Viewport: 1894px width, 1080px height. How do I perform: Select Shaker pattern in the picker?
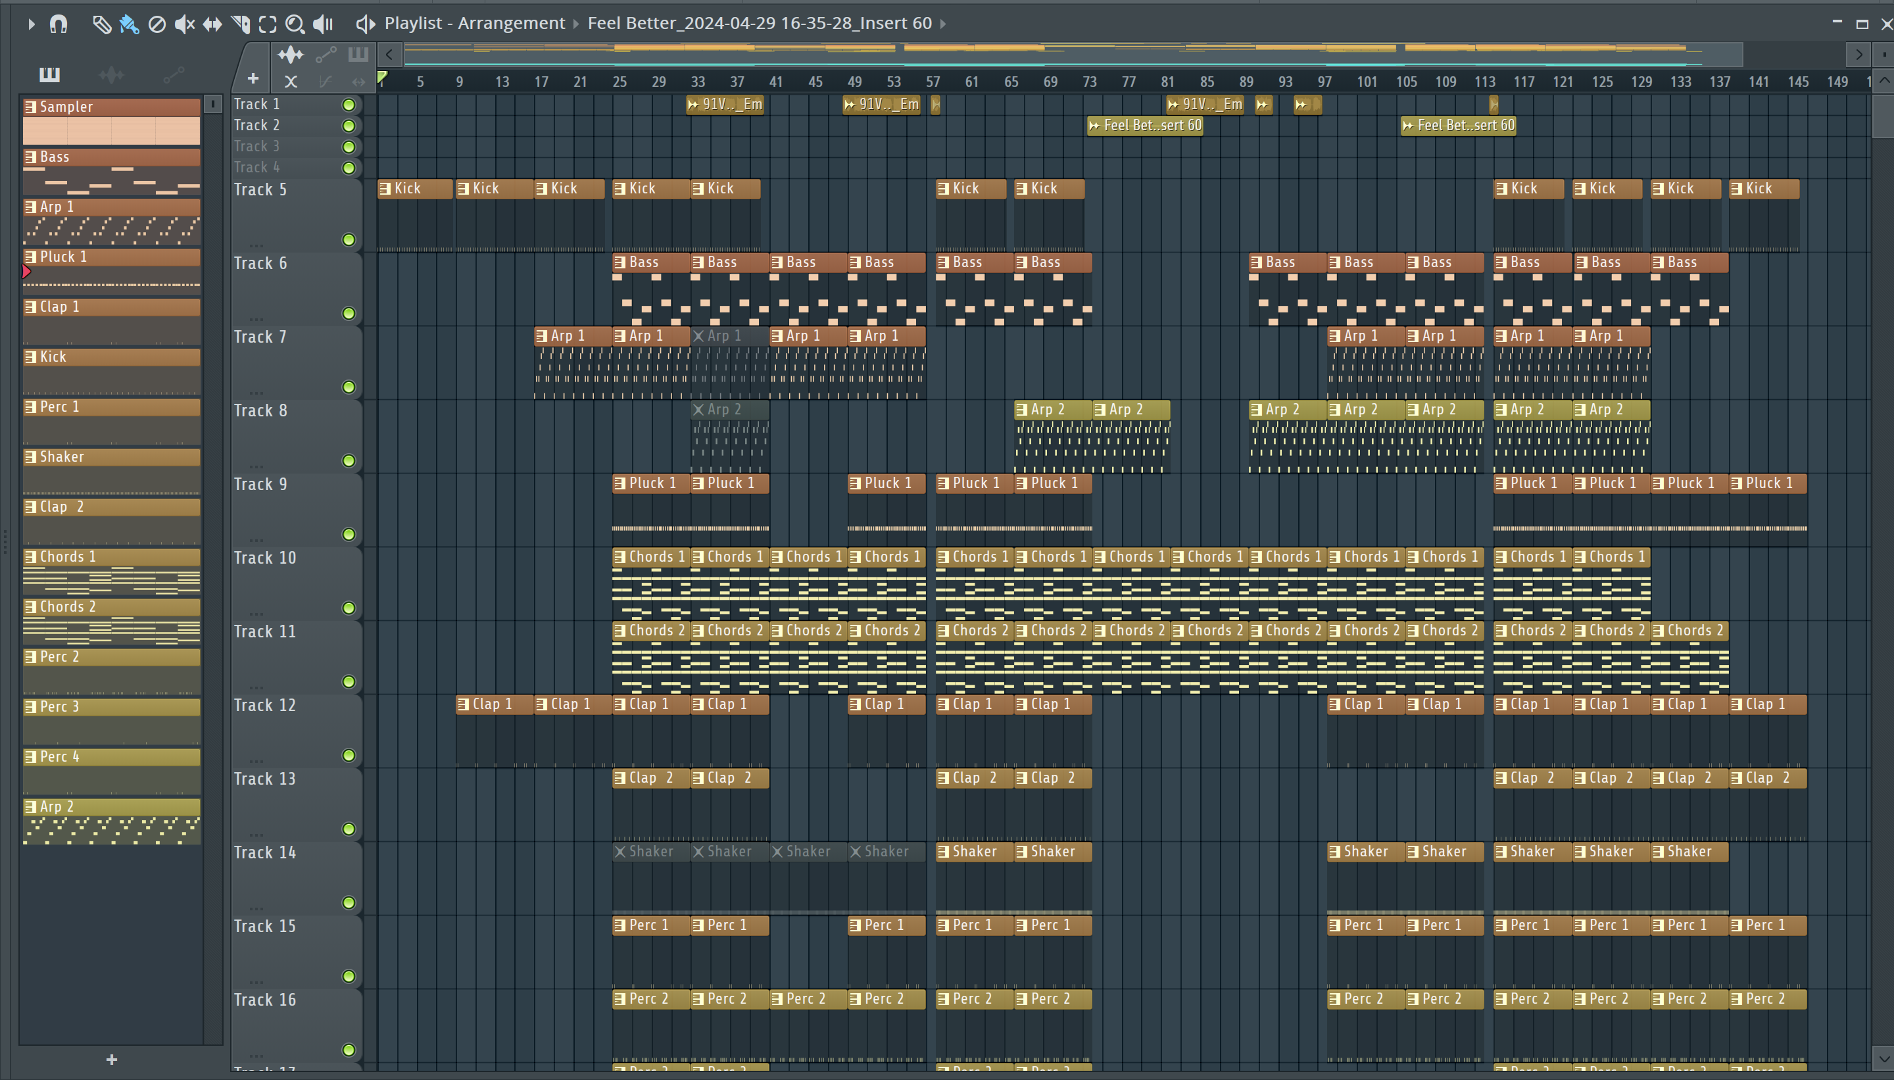111,471
